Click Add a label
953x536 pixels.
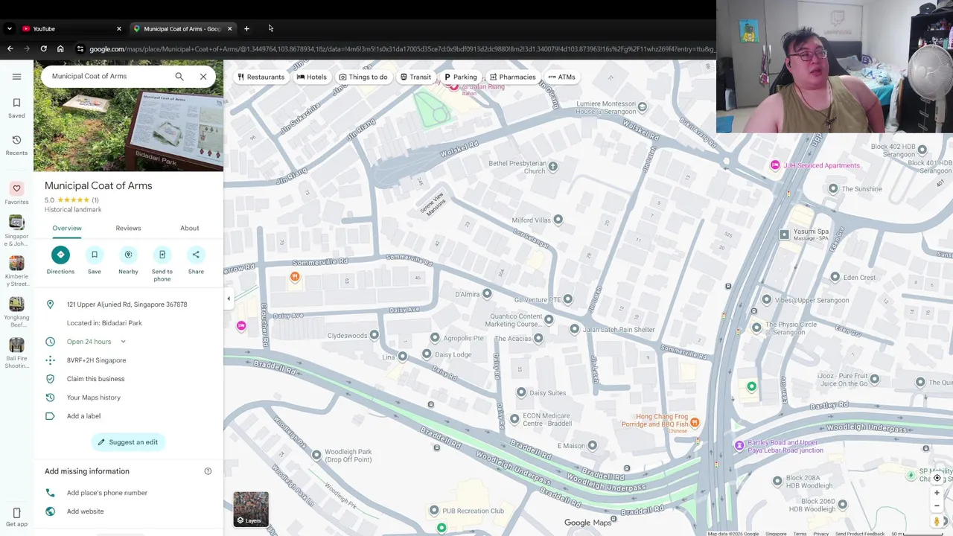coord(83,416)
